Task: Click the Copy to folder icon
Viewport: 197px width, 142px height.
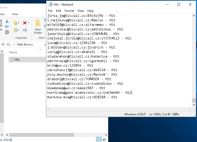Action: [x=15, y=30]
